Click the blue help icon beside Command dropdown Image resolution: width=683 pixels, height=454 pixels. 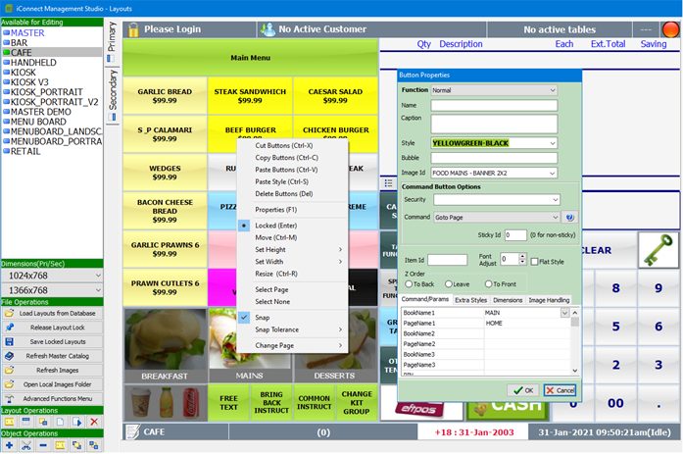click(x=569, y=217)
